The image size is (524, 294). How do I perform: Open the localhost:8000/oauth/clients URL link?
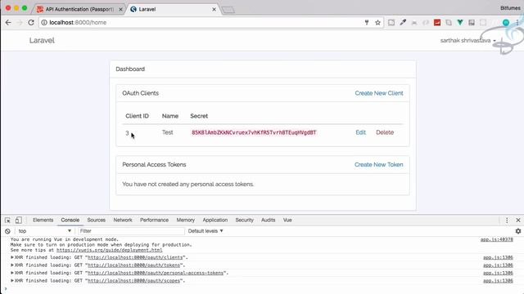click(135, 257)
